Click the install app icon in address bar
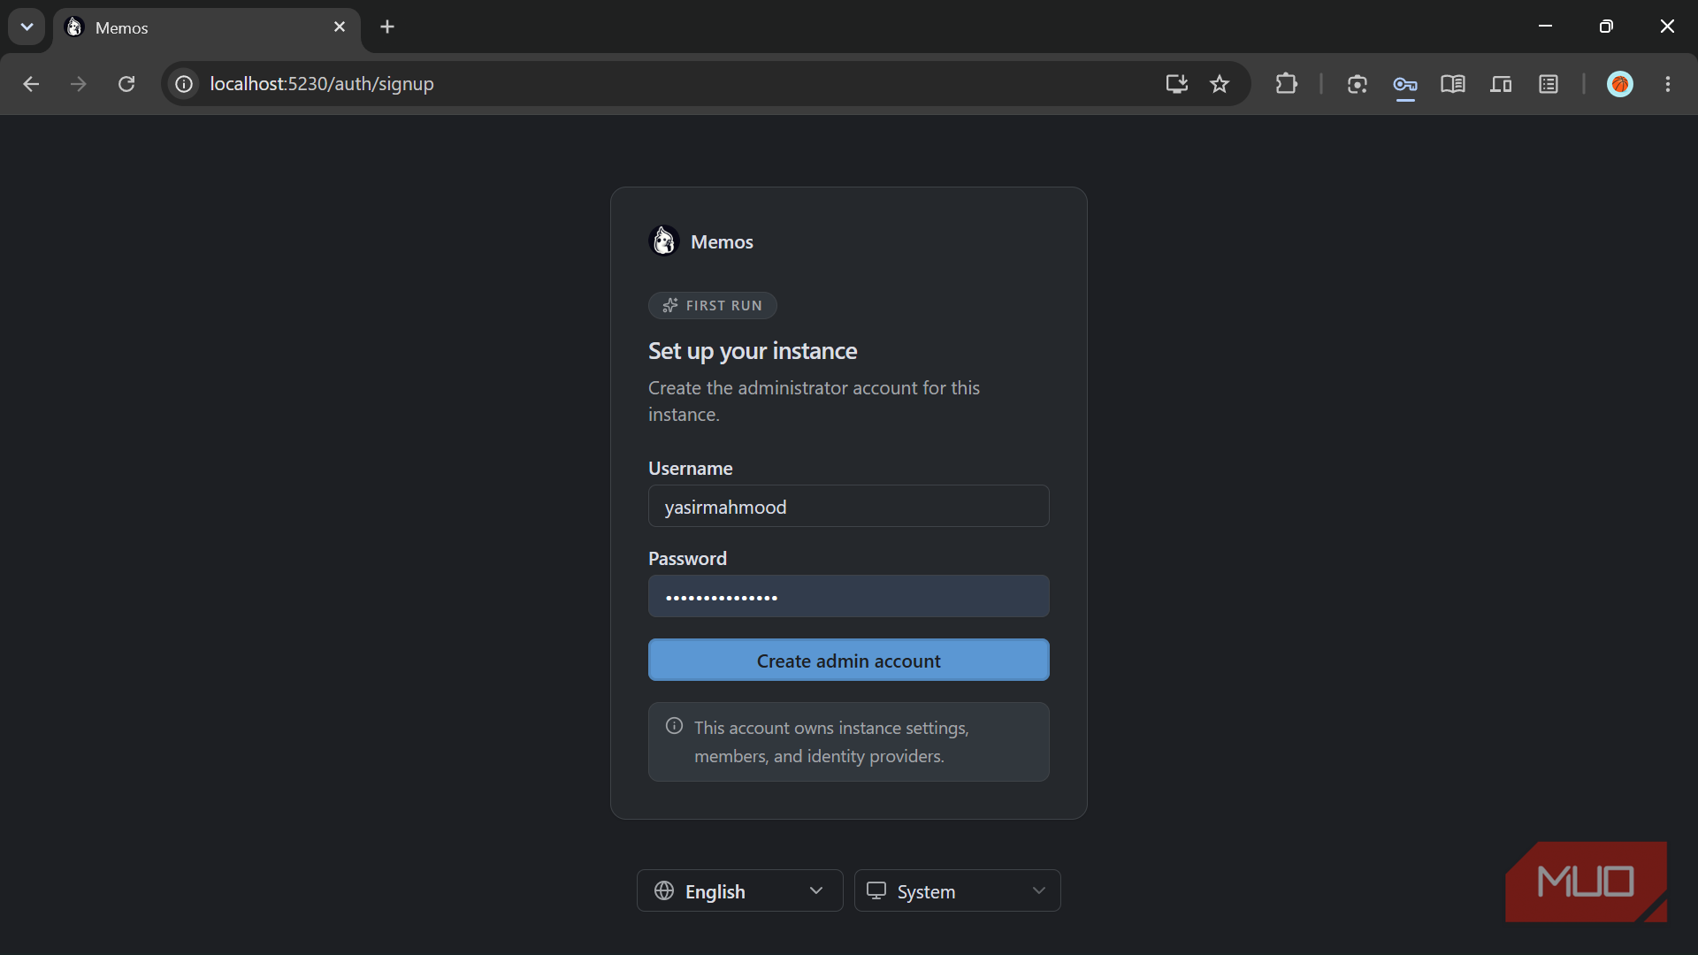 1176,84
